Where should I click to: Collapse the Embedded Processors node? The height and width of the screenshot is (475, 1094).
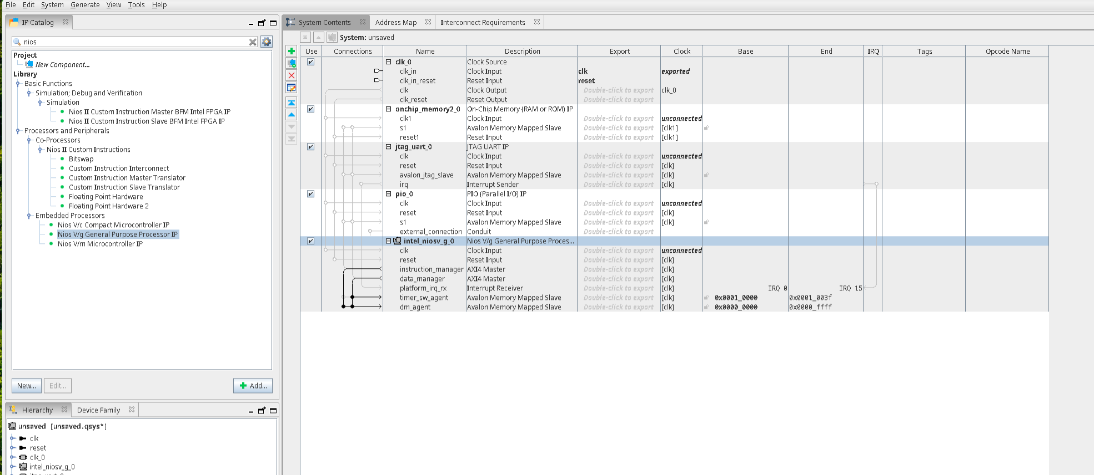pos(29,216)
